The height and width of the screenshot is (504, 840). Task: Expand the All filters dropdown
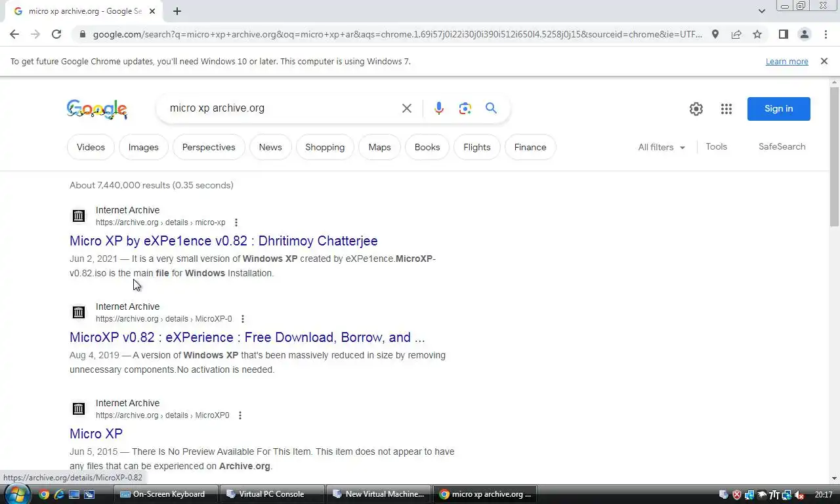(x=661, y=147)
